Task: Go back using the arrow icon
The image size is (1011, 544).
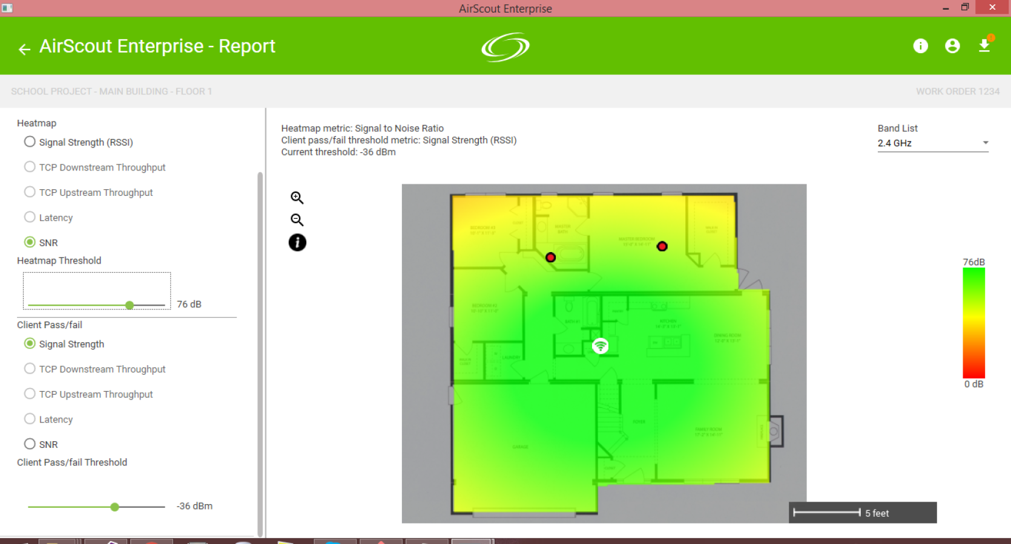Action: coord(24,49)
